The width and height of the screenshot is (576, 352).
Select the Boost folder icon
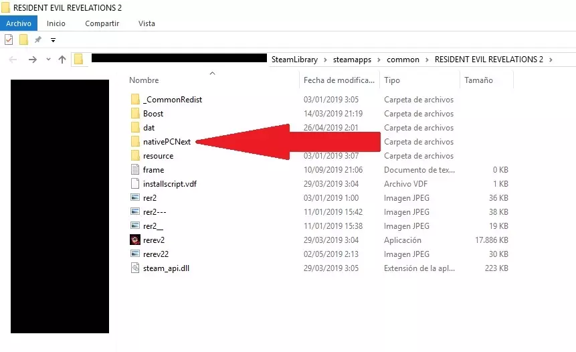135,113
